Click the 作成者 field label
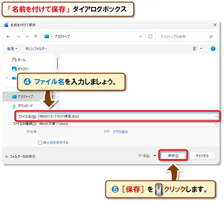 [x=32, y=132]
